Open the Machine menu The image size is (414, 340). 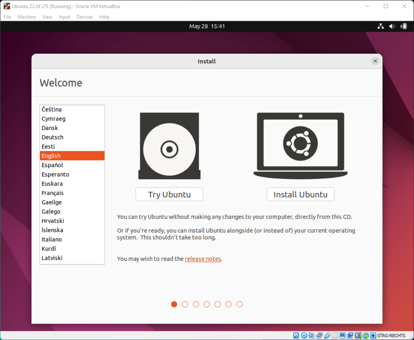tap(26, 16)
